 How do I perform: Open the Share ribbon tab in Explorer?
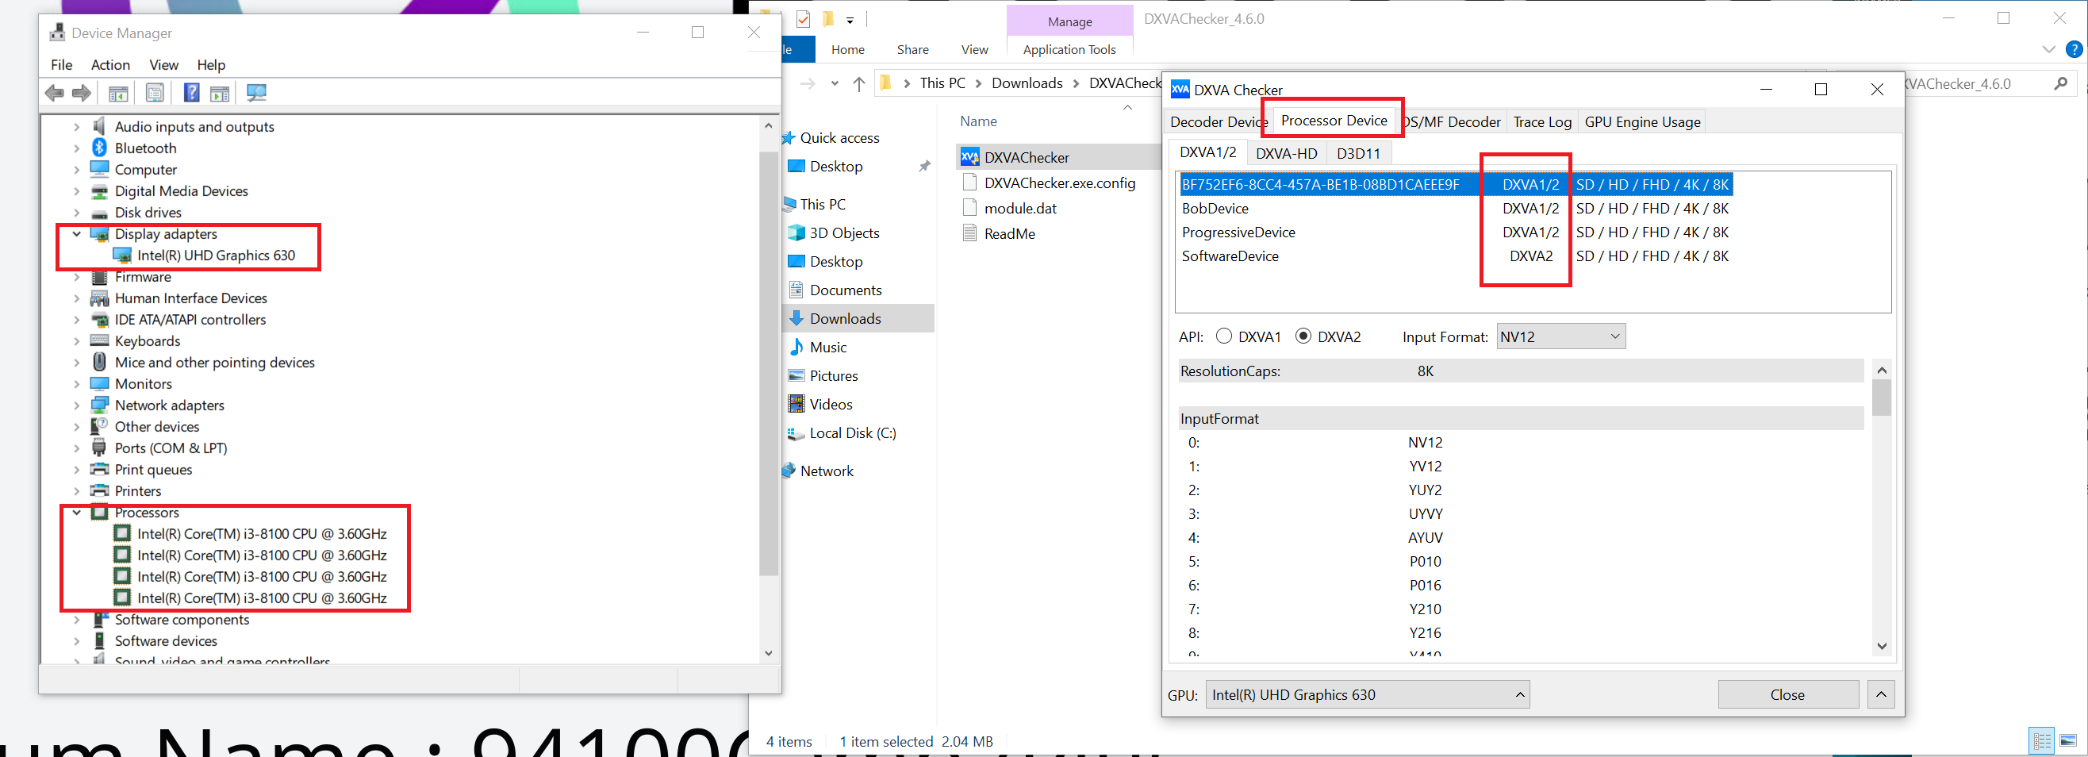click(x=912, y=49)
